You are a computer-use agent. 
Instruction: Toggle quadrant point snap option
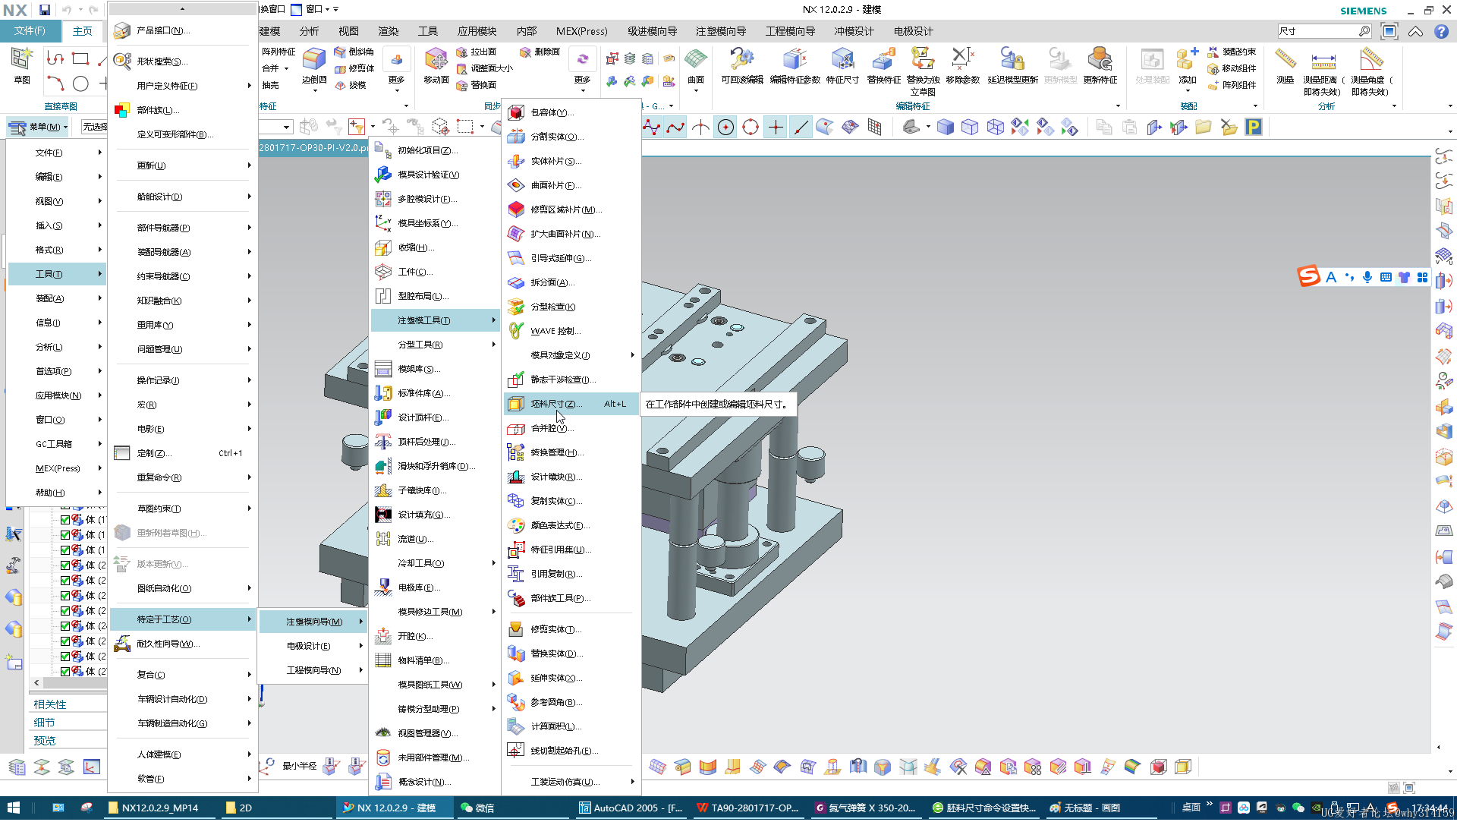751,128
